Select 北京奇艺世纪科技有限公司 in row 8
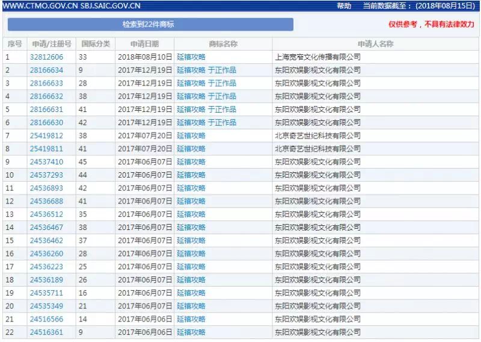 (317, 149)
